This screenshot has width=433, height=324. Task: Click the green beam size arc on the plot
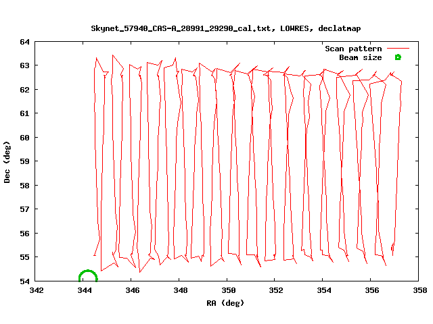(x=88, y=275)
